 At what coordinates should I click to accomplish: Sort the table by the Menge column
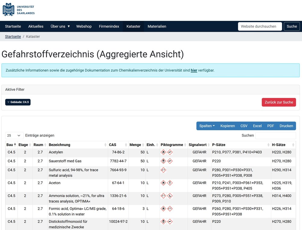click(137, 145)
